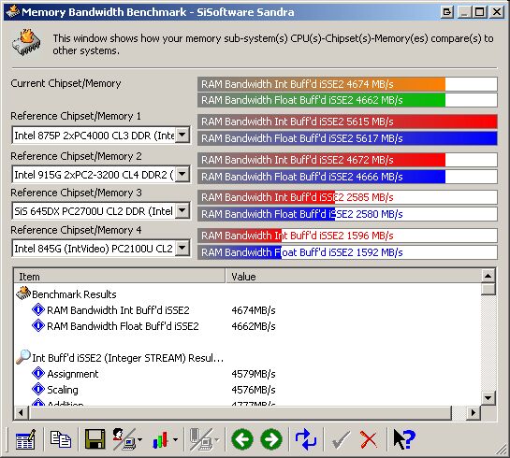
Task: Click the info icon beside RAM Bandwidth Int
Action: 38,309
